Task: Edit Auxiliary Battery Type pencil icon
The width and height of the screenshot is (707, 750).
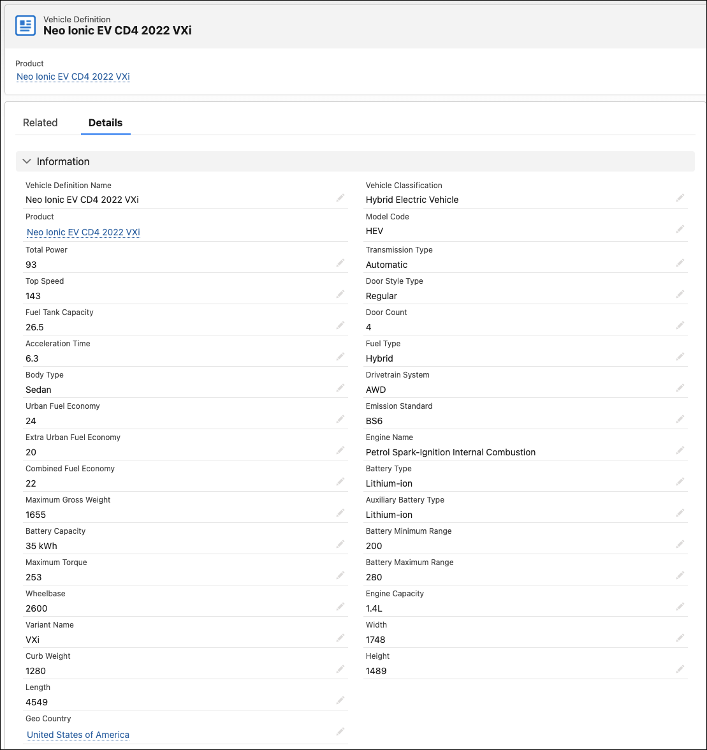Action: (680, 513)
